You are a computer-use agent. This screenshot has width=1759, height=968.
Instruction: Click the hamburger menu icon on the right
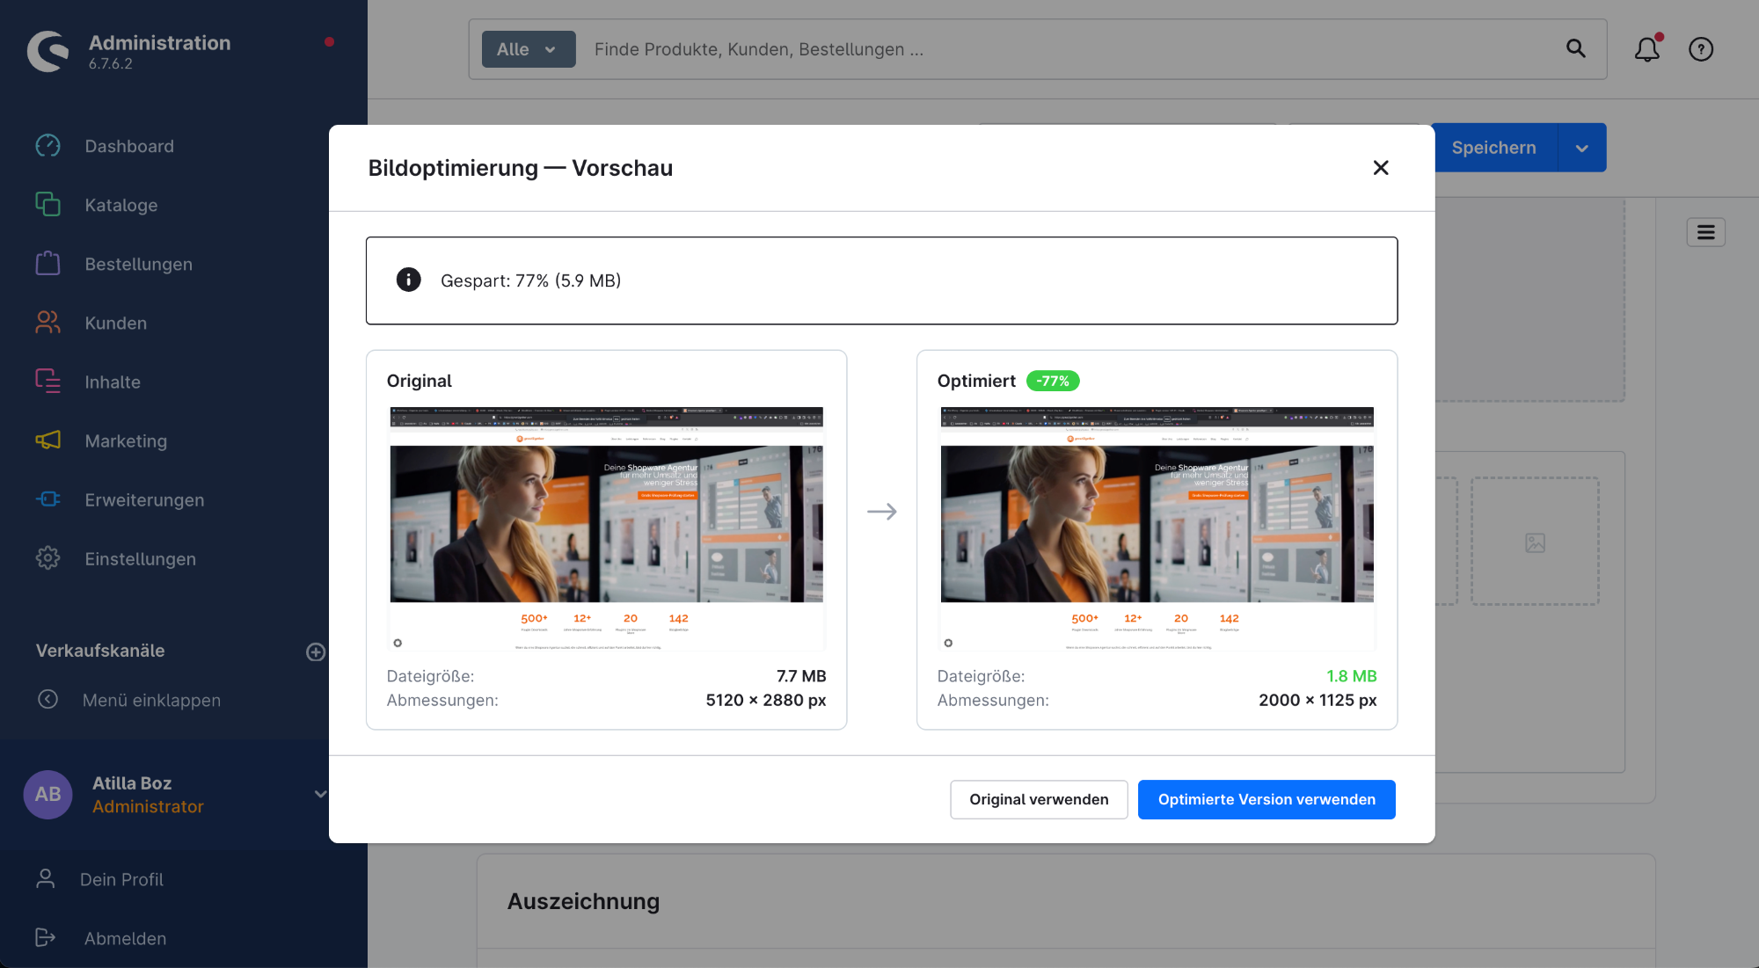[x=1705, y=232]
